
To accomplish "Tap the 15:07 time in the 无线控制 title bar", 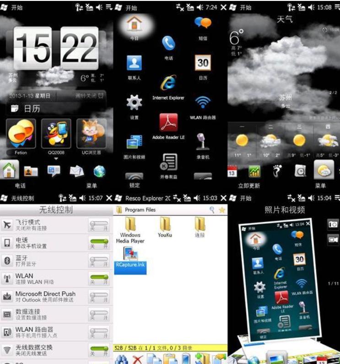I will 95,198.
